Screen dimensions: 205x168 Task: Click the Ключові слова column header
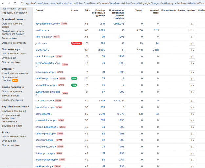(154, 11)
